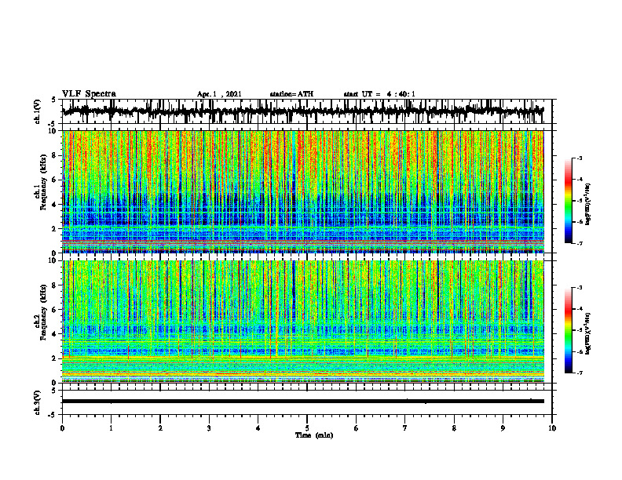Viewport: 622px width, 480px height.
Task: Click the ch.3(V) flat waveform trace
Action: (x=303, y=402)
